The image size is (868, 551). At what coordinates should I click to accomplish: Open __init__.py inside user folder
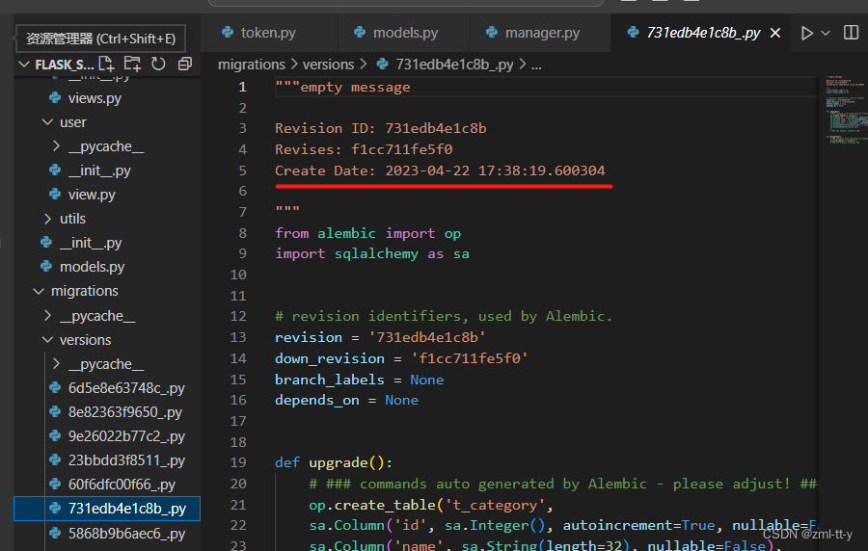99,171
